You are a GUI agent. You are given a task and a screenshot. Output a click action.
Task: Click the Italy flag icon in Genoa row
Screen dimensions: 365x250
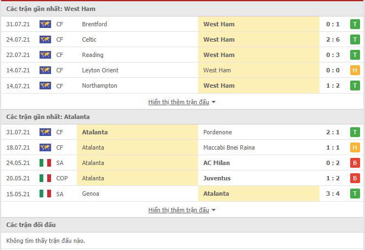tap(45, 194)
